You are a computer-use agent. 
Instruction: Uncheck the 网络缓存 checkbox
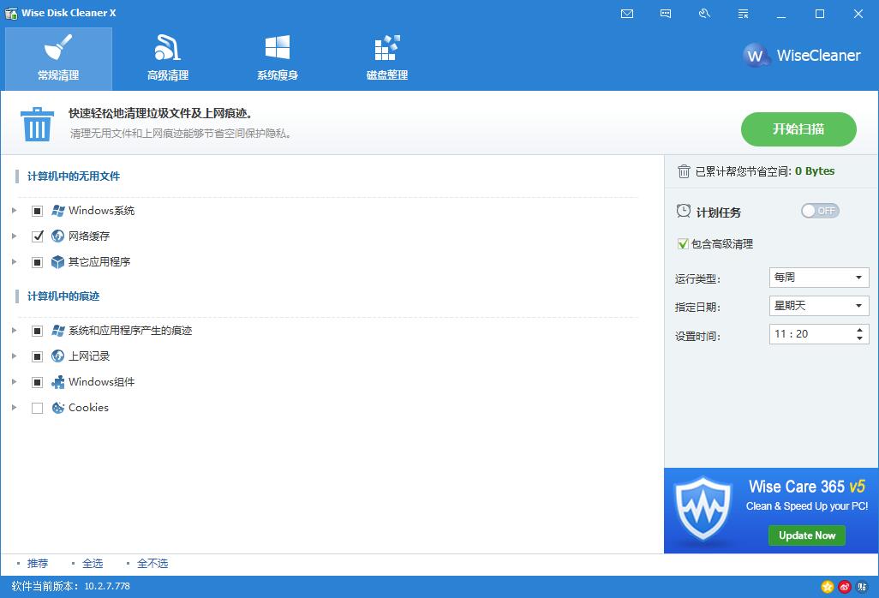click(x=37, y=236)
